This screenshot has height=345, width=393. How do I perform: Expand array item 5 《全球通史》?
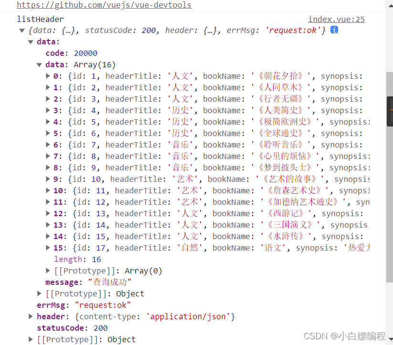coord(48,133)
